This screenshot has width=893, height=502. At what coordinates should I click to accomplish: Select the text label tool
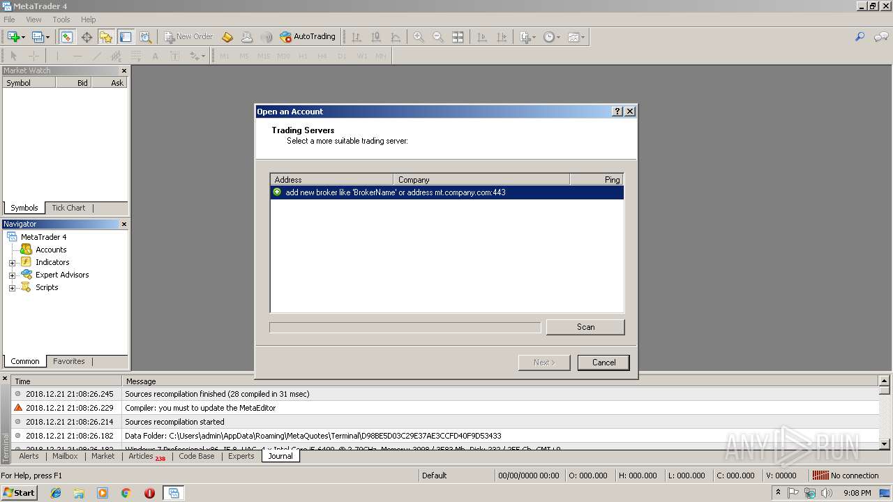click(174, 56)
